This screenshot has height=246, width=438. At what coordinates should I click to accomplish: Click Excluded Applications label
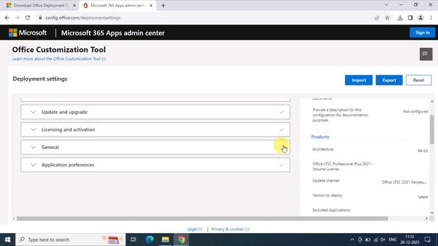(331, 210)
